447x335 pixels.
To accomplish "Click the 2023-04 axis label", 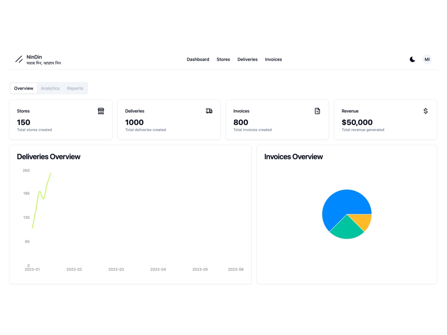I will pos(158,269).
